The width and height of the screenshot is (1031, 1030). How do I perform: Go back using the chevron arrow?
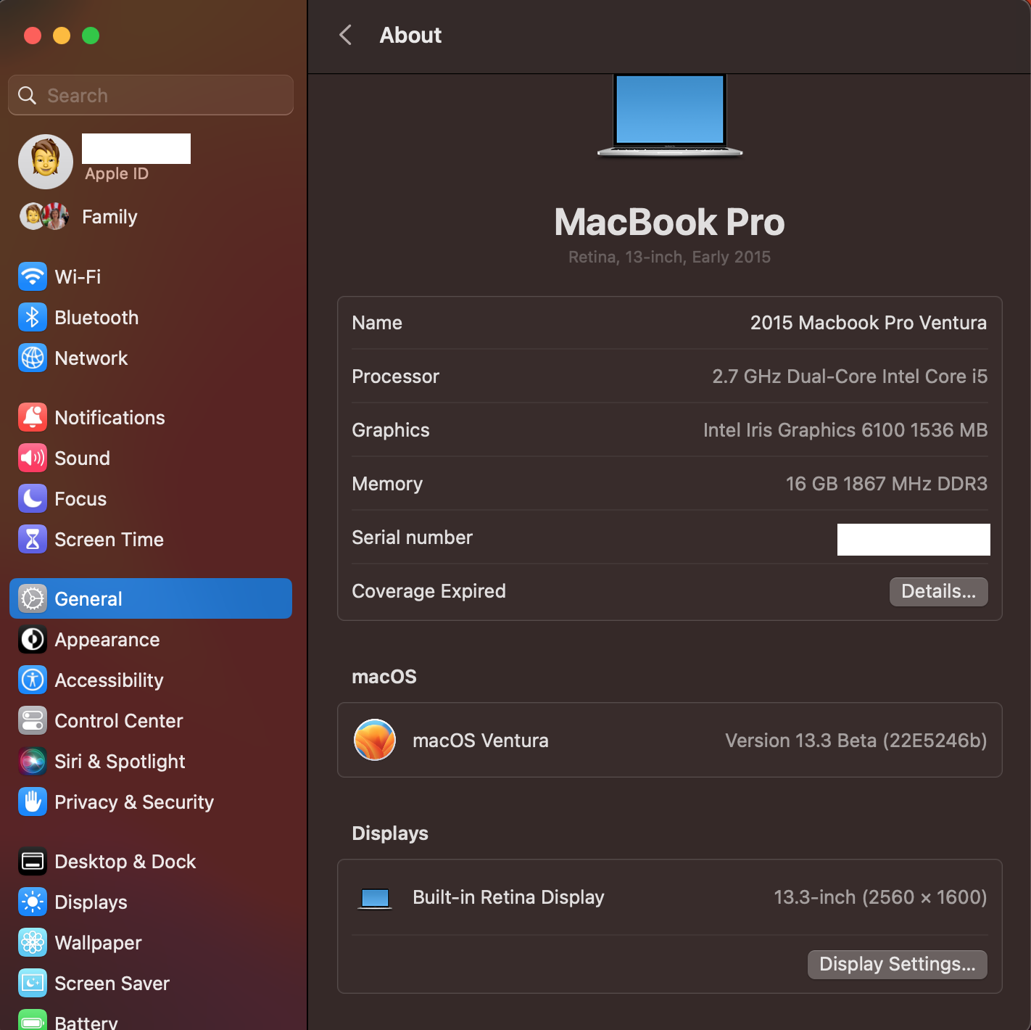coord(346,35)
